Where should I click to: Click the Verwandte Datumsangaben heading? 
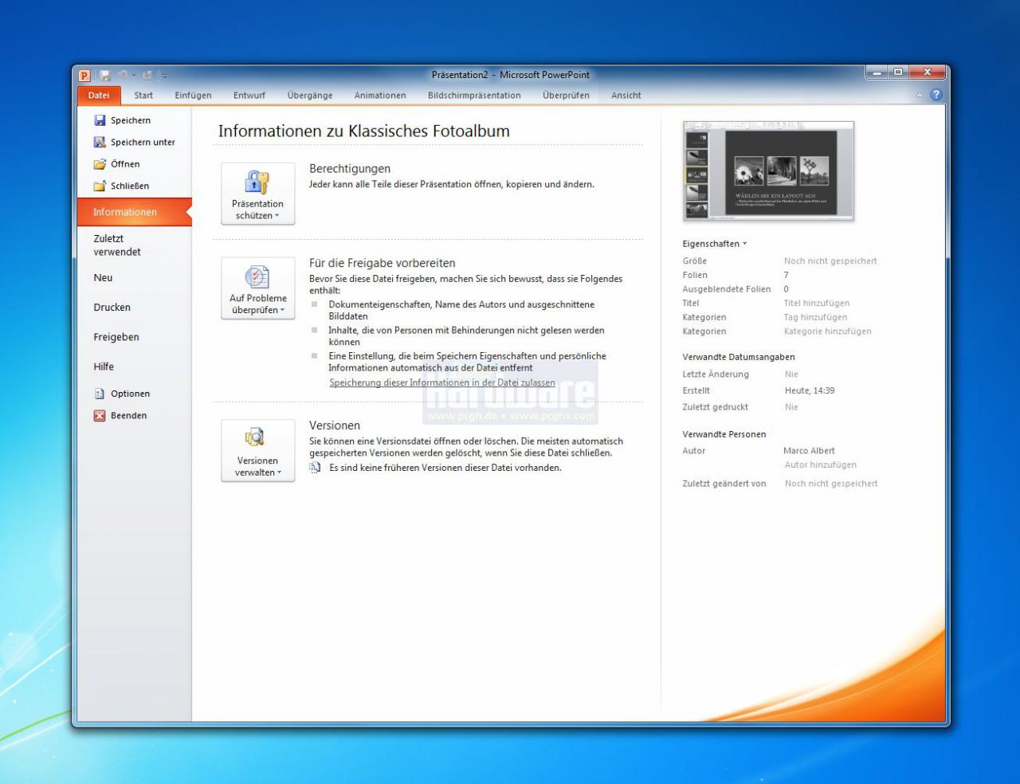pyautogui.click(x=739, y=357)
